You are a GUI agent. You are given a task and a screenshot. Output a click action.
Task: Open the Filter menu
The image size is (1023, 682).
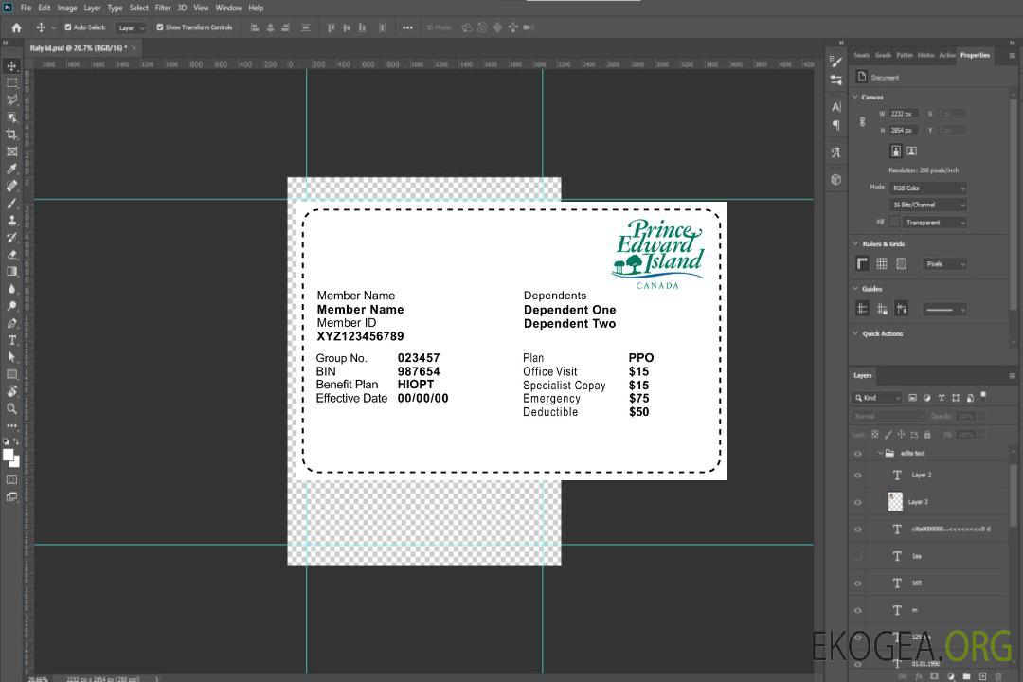(163, 8)
